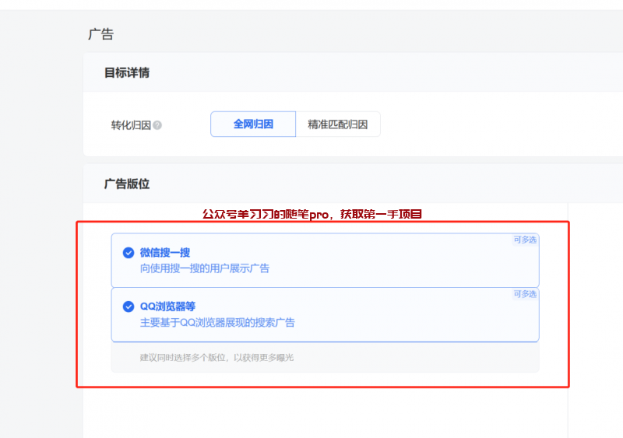The image size is (623, 438).
Task: Switch to 精准匹配归因 attribution option
Action: coord(338,124)
